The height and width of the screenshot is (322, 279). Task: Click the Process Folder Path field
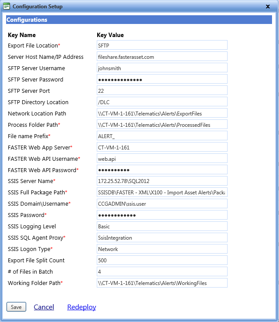(162, 124)
